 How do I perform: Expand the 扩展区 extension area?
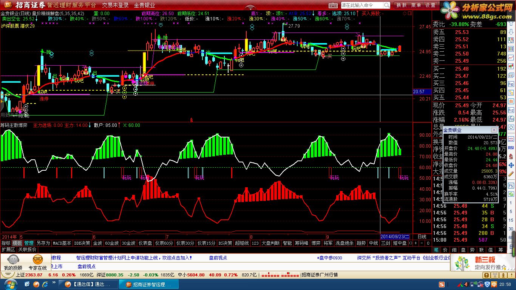click(x=8, y=250)
